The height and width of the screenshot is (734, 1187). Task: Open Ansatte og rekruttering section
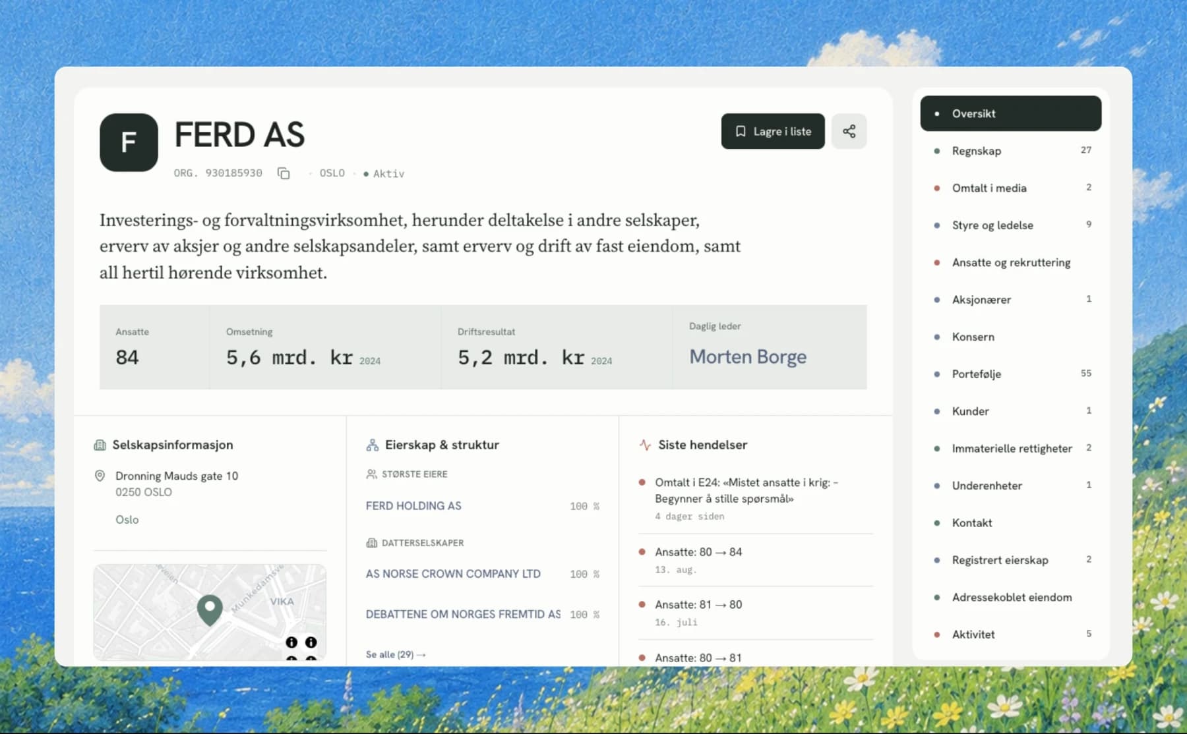coord(1011,262)
